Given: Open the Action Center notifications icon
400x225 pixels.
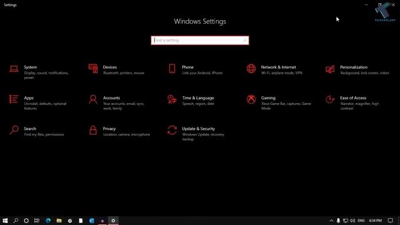Looking at the screenshot, I should [x=390, y=221].
